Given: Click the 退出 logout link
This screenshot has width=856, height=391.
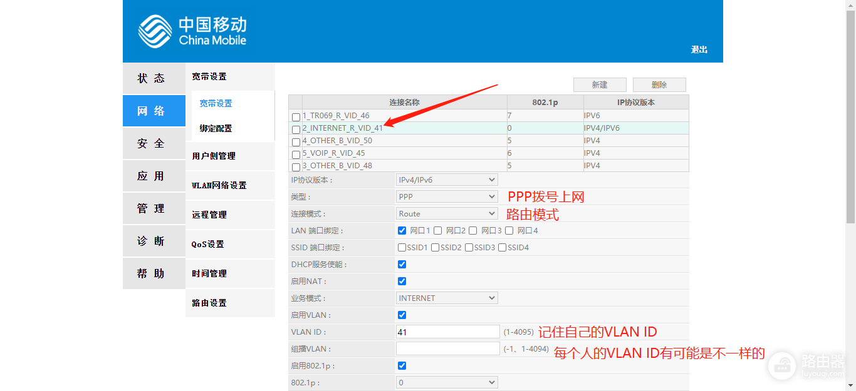Looking at the screenshot, I should pyautogui.click(x=699, y=49).
